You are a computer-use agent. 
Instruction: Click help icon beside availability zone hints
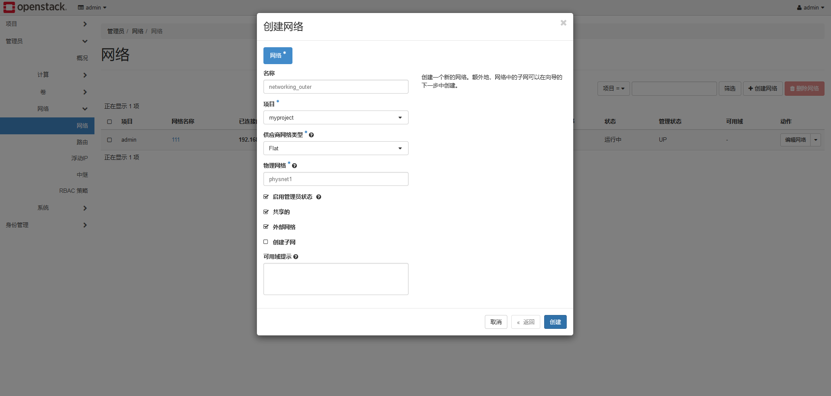pyautogui.click(x=295, y=257)
